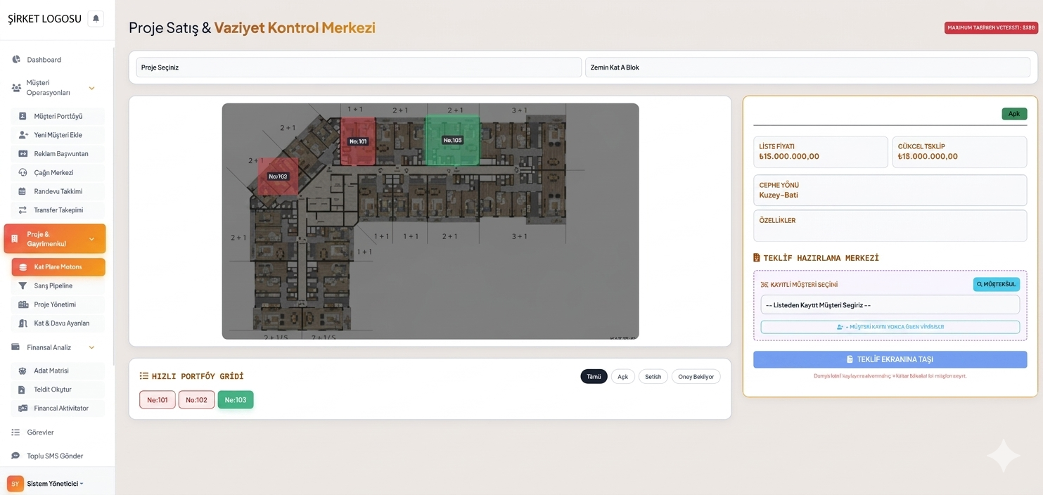Open the notification bell
The image size is (1043, 495).
[x=96, y=19]
